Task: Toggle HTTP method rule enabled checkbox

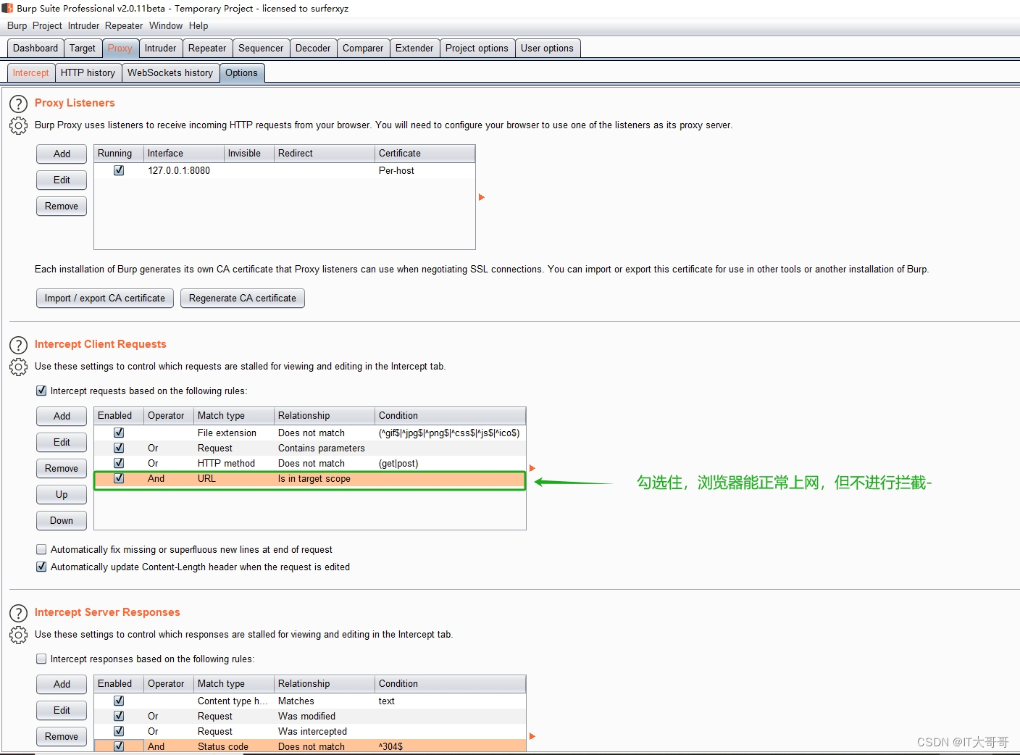Action: point(119,463)
